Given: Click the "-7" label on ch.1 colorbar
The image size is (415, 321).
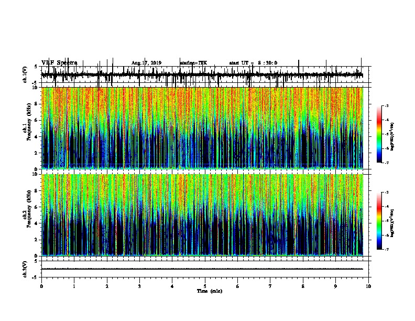Looking at the screenshot, I should pyautogui.click(x=386, y=163).
